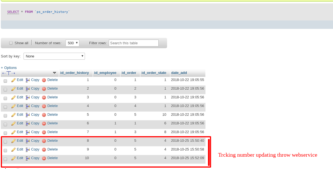Click the red Delete icon for row 9
Screen dimensions: 333x169
point(44,150)
